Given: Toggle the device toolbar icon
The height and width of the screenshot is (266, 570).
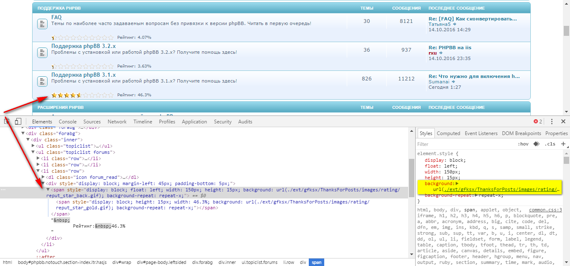Looking at the screenshot, I should tap(18, 121).
